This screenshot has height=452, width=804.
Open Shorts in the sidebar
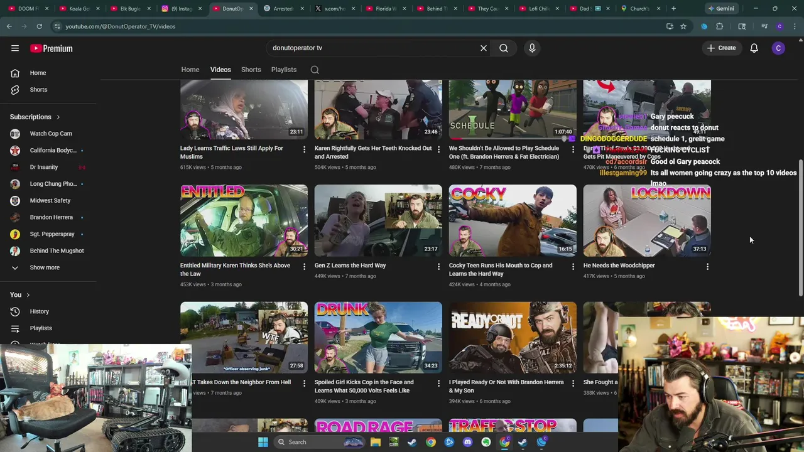point(38,90)
